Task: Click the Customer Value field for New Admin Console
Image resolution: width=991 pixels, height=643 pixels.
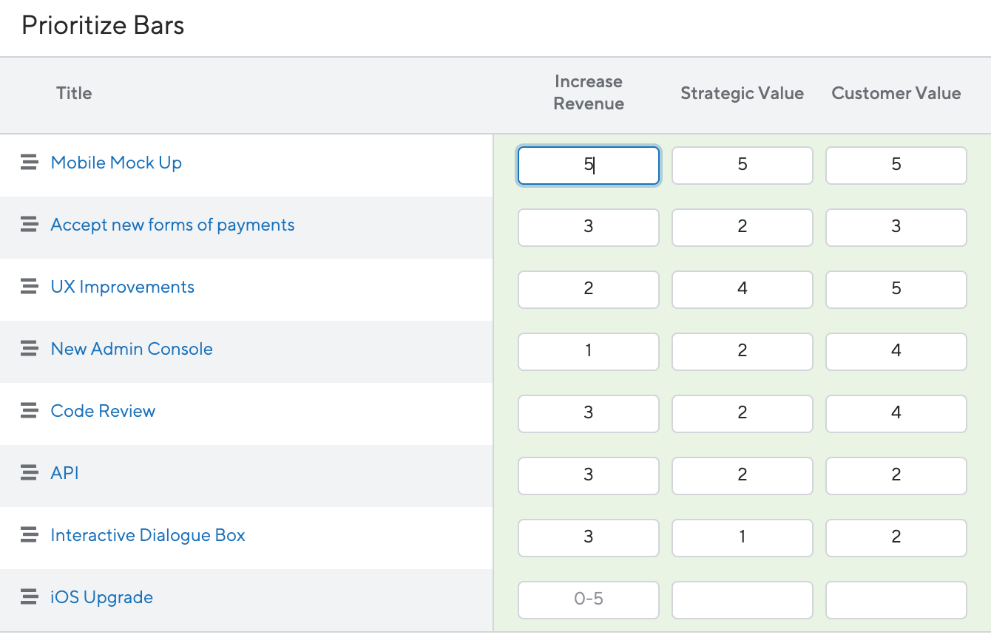Action: pyautogui.click(x=896, y=351)
